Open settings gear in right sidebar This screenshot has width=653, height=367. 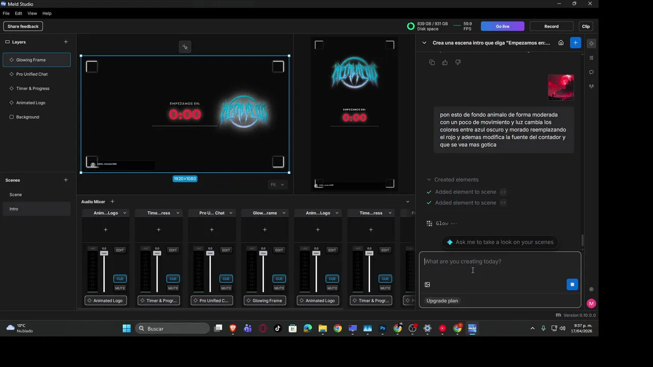tap(591, 289)
